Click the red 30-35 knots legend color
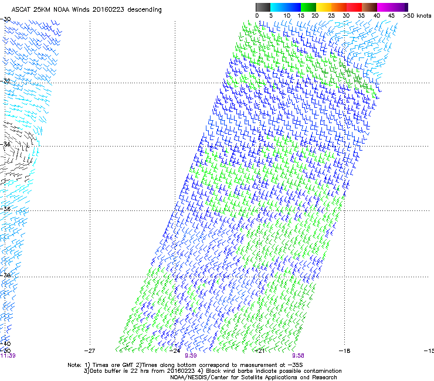 [x=354, y=7]
